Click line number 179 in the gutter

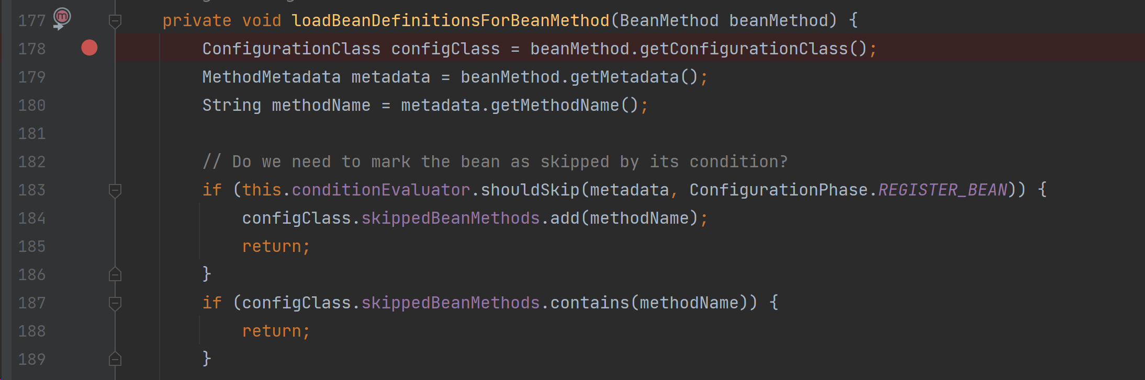(x=32, y=77)
